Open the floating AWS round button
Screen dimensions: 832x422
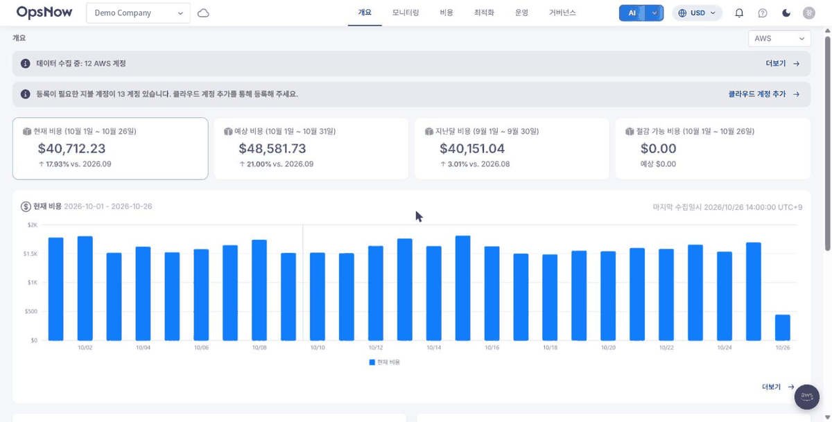tap(807, 397)
